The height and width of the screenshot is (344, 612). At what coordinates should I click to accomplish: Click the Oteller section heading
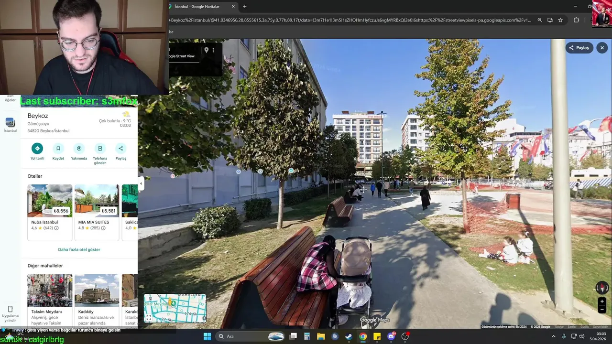[35, 176]
